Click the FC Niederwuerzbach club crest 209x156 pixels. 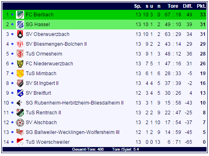point(20,64)
